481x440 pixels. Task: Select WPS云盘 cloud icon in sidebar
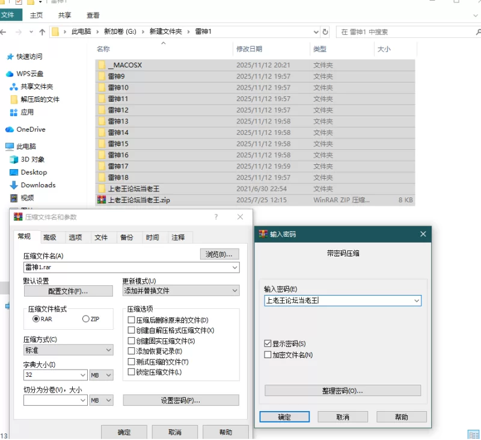pos(10,74)
